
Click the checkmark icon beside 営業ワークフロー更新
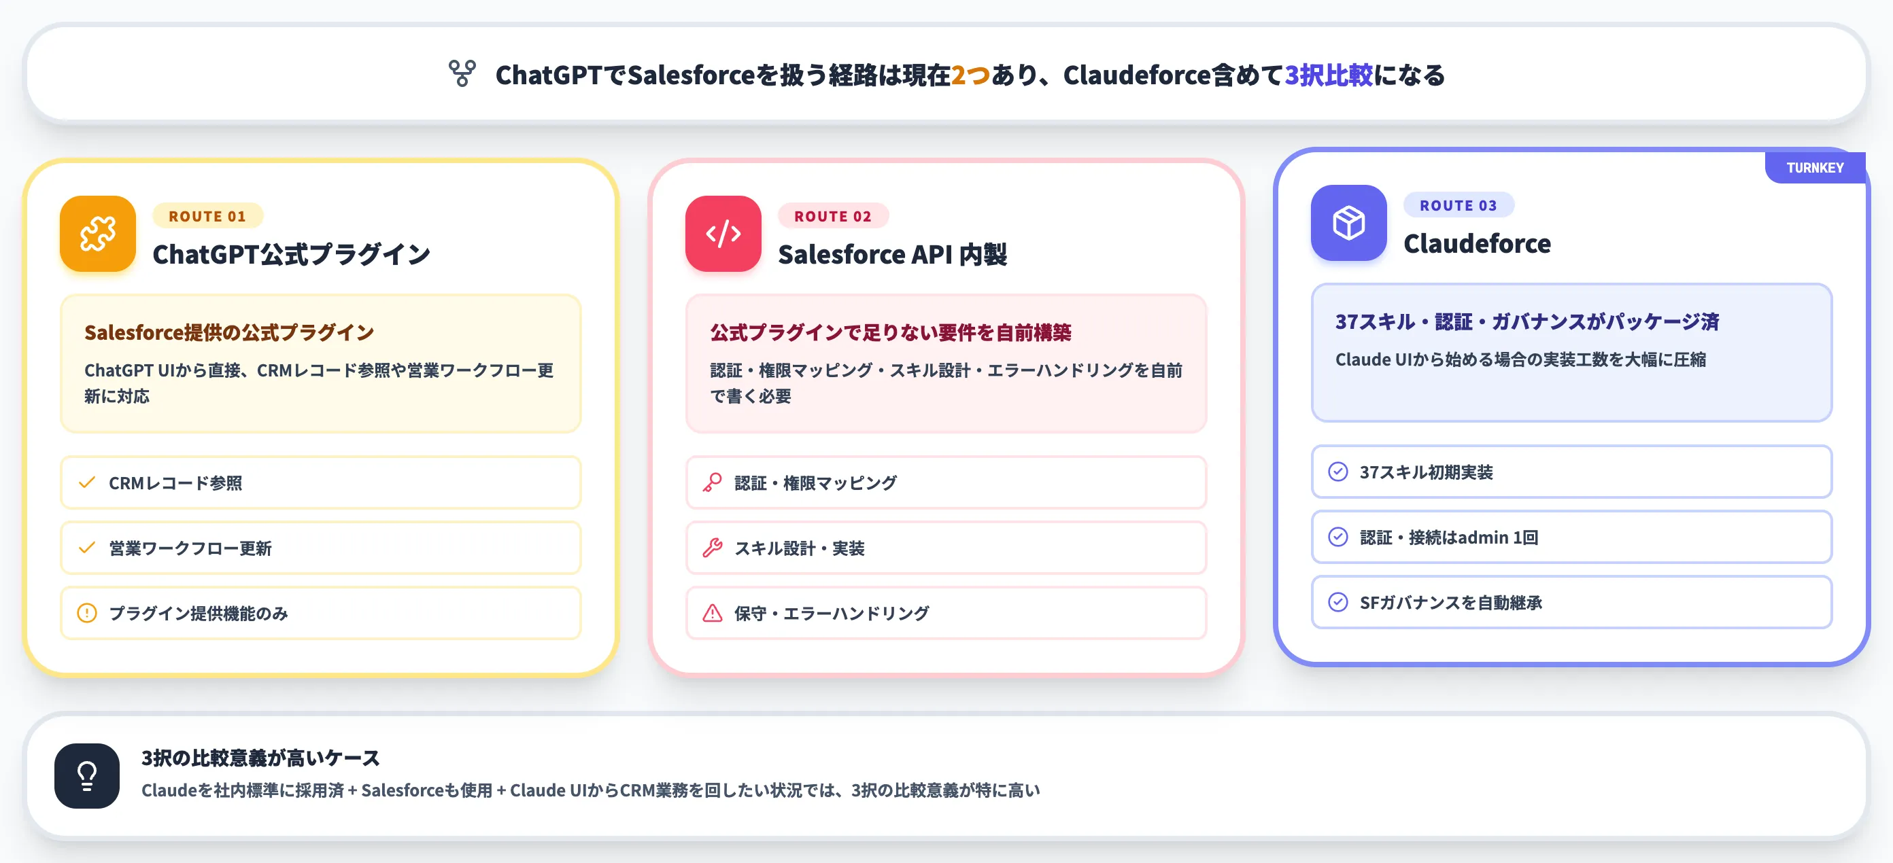click(87, 548)
